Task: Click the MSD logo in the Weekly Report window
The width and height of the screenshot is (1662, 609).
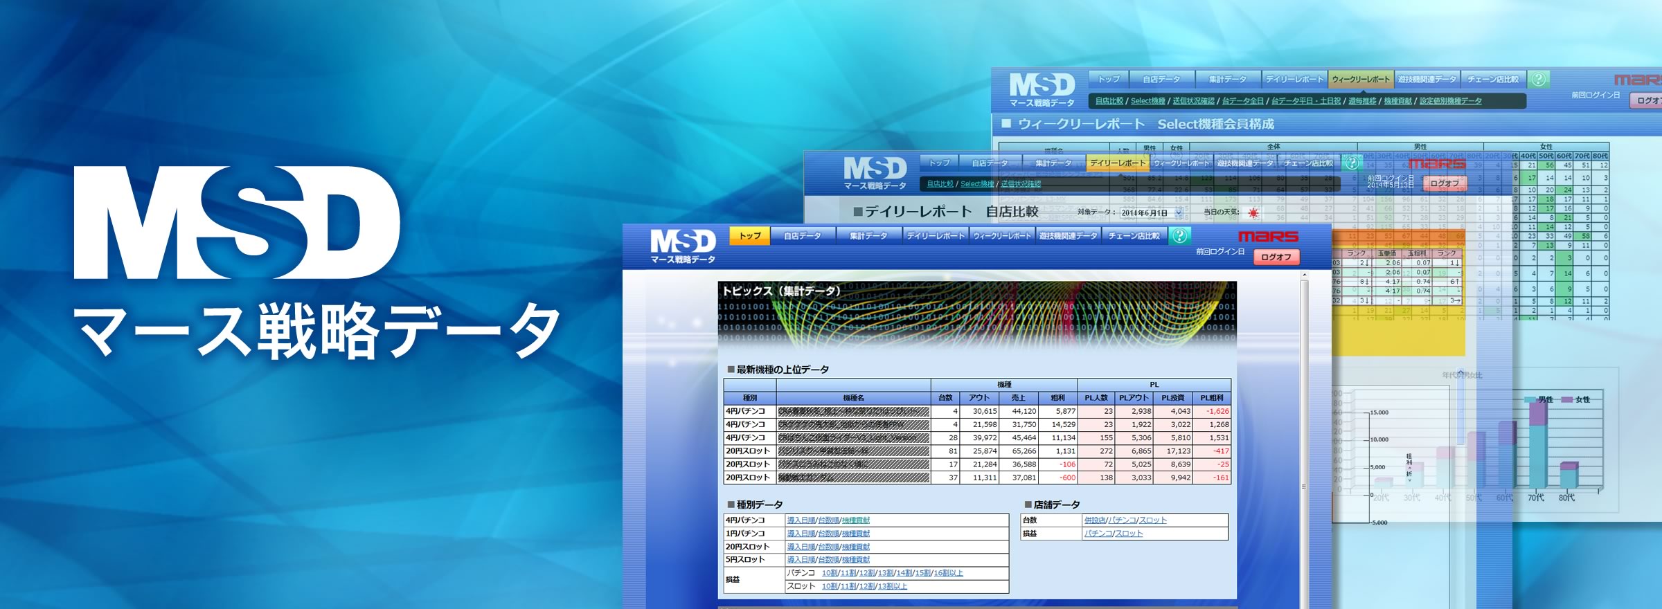Action: [1042, 90]
